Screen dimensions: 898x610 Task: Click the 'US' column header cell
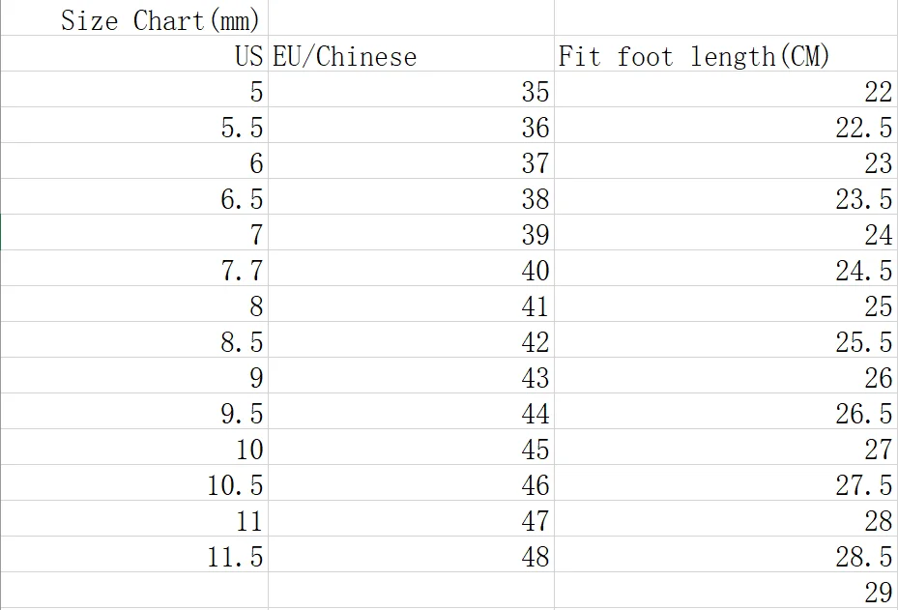click(134, 54)
